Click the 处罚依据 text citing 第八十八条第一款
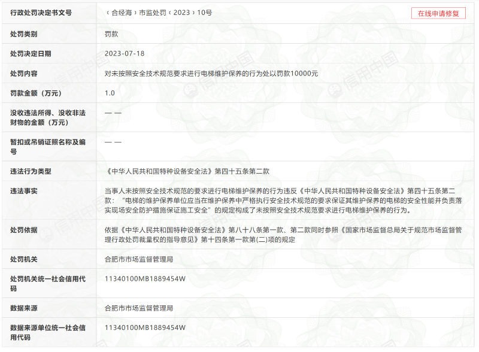479x352 pixels. [x=283, y=235]
